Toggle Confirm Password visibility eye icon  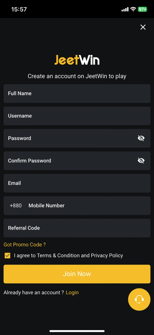[141, 161]
